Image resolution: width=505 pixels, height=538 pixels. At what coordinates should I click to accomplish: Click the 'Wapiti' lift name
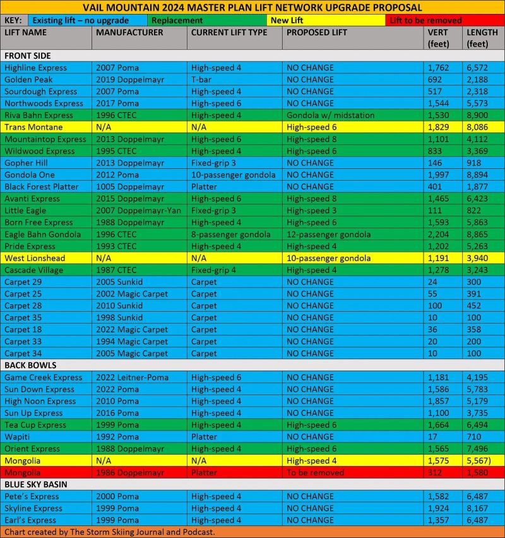point(17,437)
